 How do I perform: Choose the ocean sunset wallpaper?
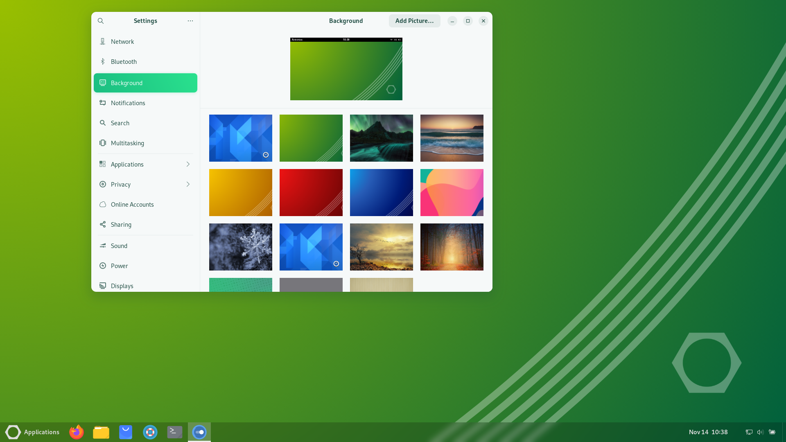coord(452,138)
